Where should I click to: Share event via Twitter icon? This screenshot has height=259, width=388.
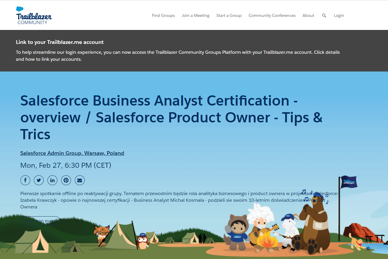click(39, 180)
